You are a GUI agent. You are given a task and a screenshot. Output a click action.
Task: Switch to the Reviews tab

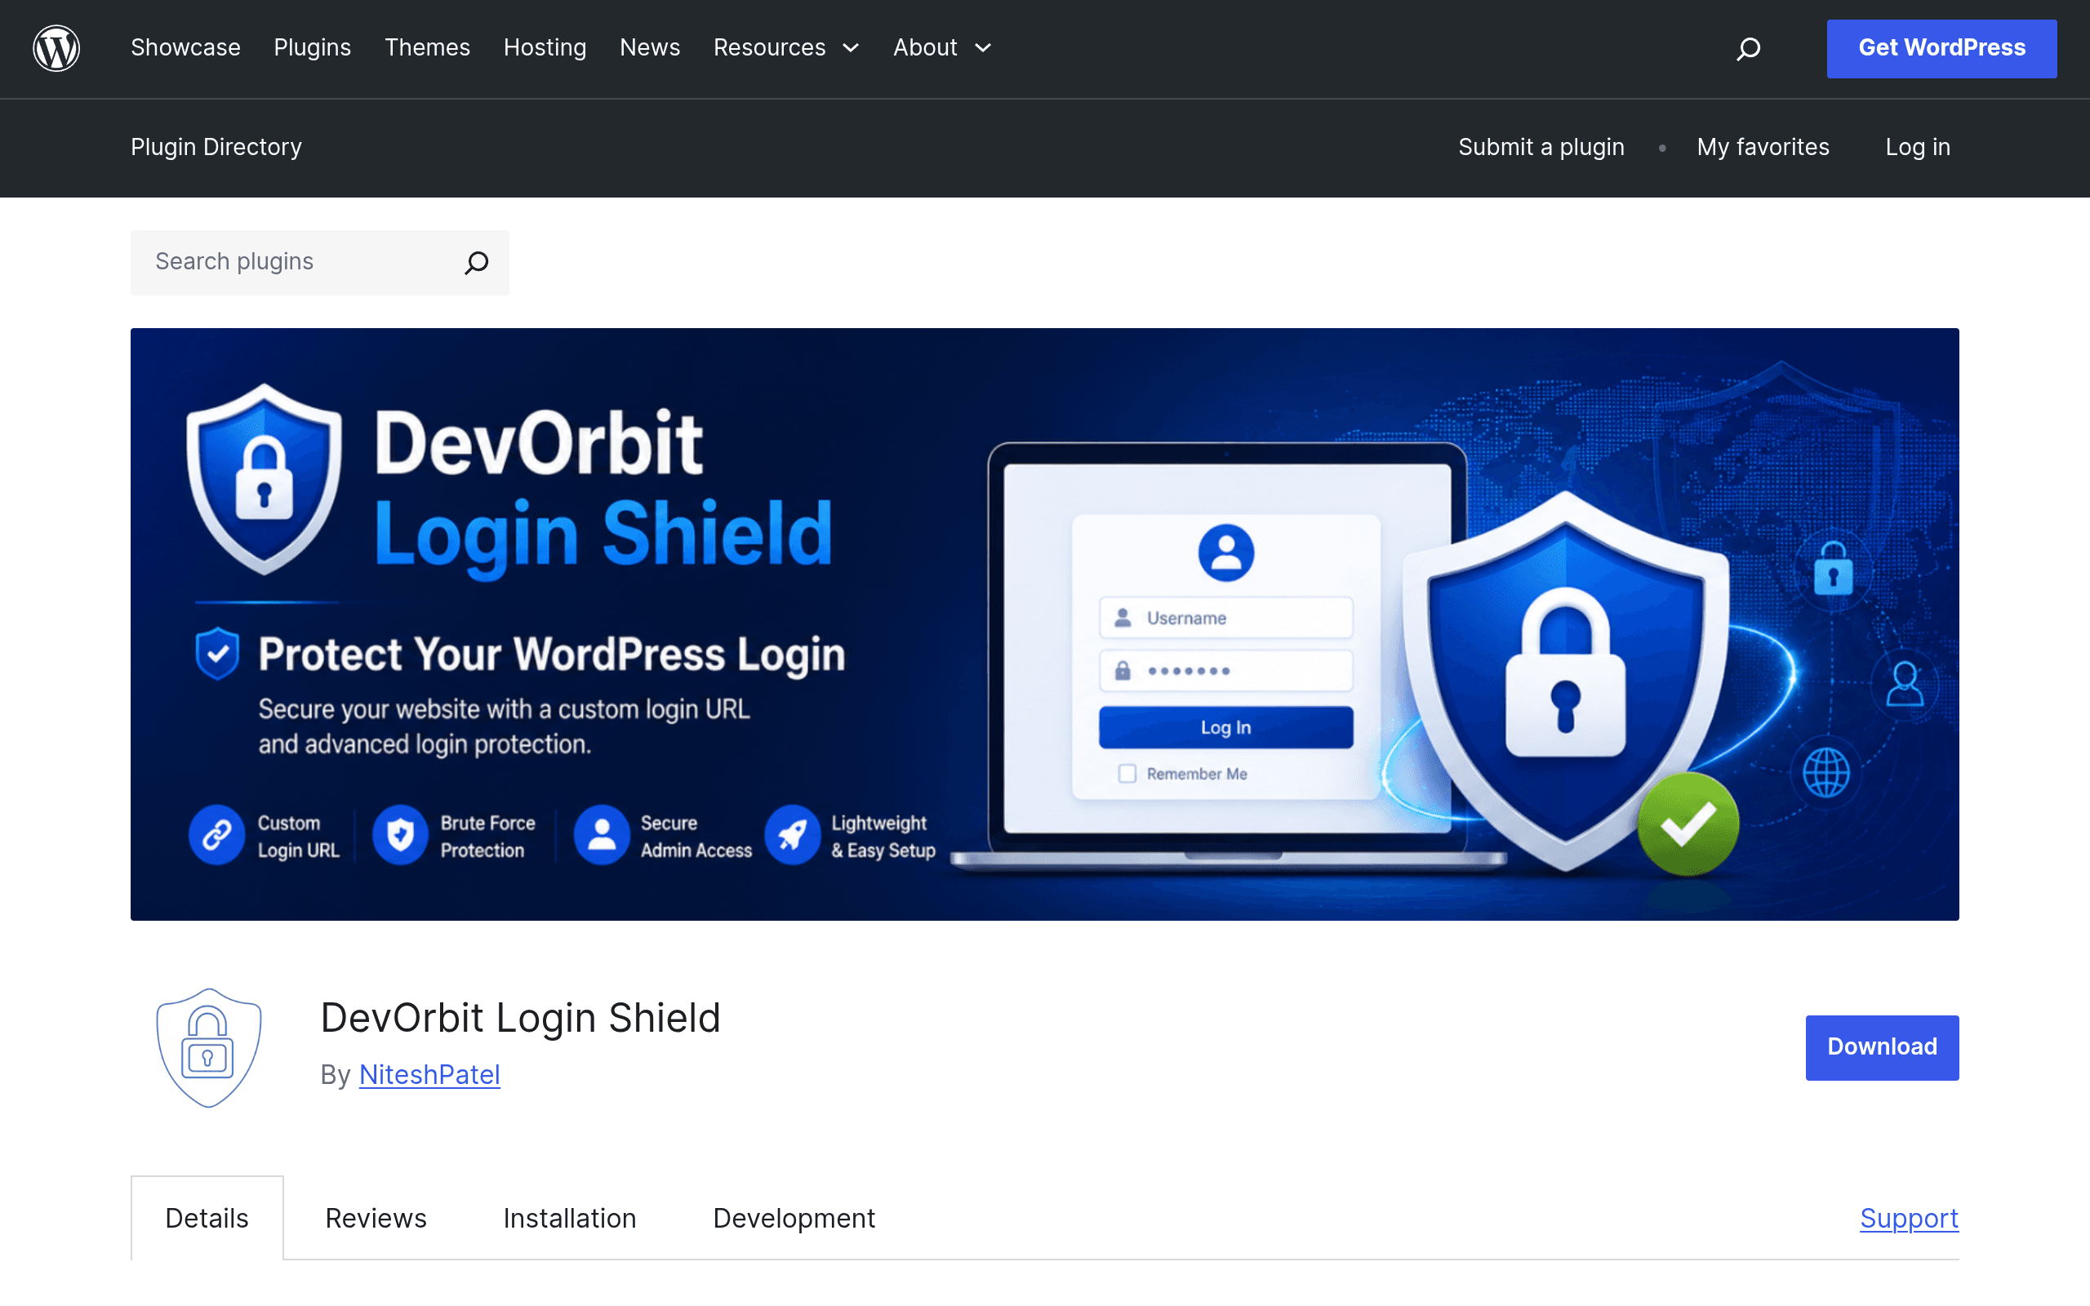(x=376, y=1218)
